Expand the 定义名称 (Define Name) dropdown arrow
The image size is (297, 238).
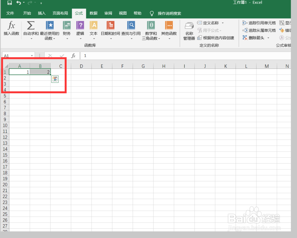pos(222,23)
